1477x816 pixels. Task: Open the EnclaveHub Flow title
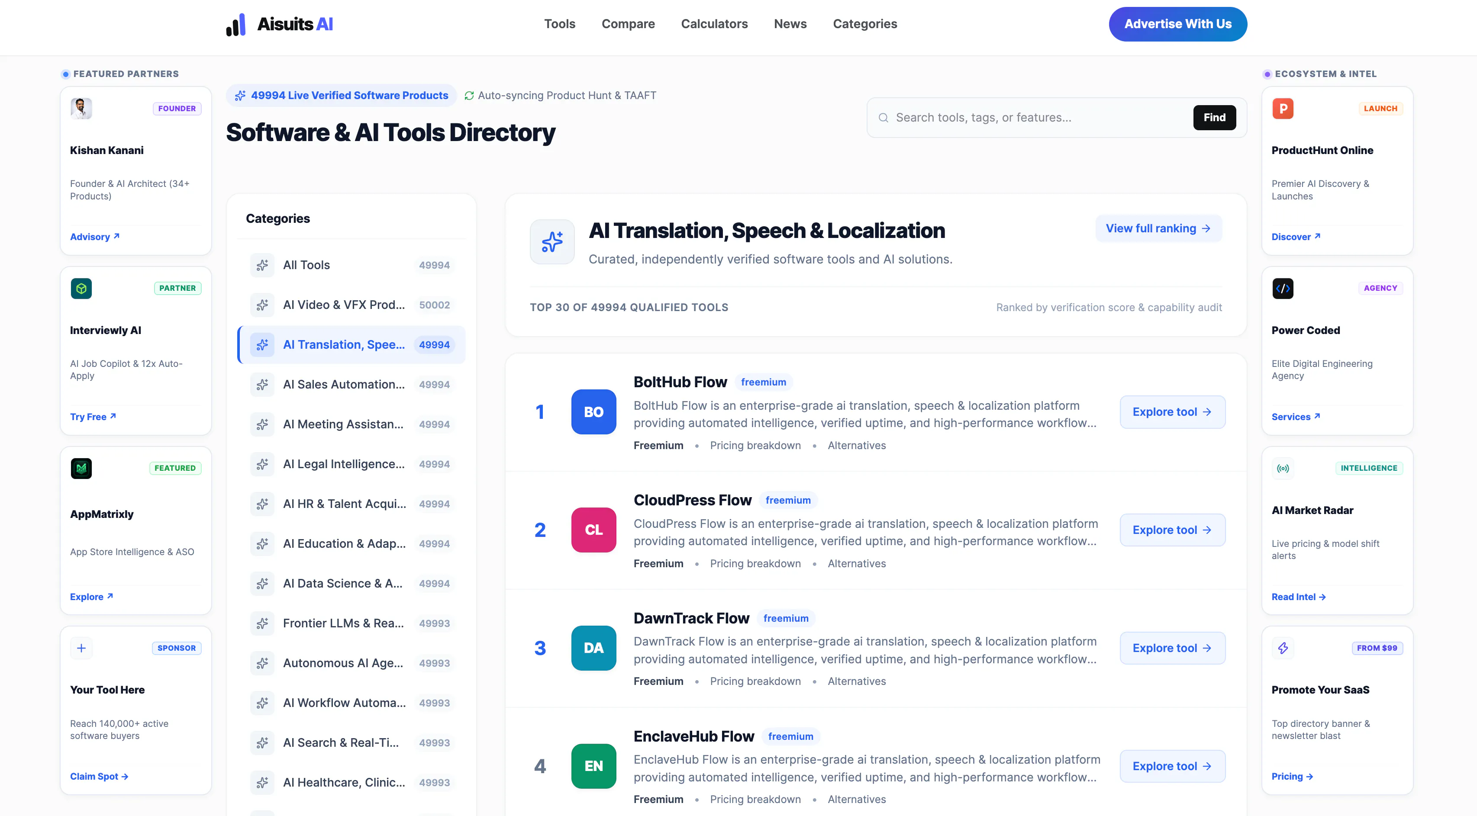click(694, 736)
